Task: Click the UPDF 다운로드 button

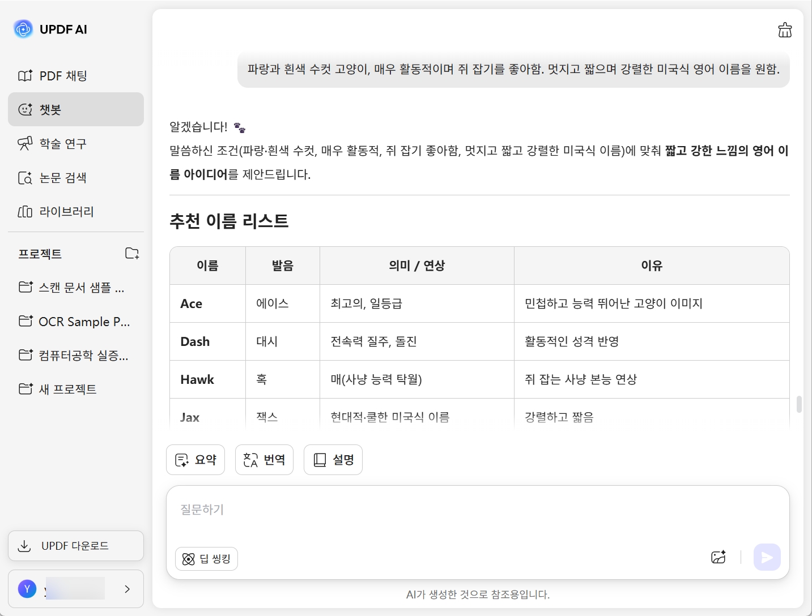Action: pyautogui.click(x=76, y=546)
